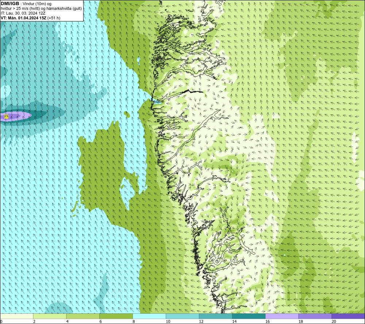The width and height of the screenshot is (365, 324).
Task: Click the "4" scale label
Action: (x=68, y=322)
